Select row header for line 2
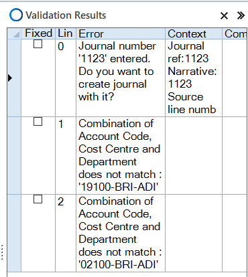Image resolution: width=248 pixels, height=277 pixels. click(14, 233)
